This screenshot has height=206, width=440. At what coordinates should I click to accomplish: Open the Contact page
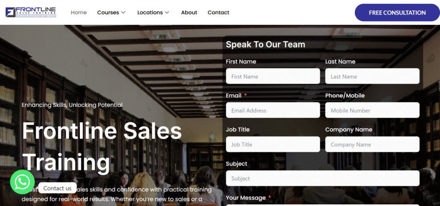tap(218, 12)
